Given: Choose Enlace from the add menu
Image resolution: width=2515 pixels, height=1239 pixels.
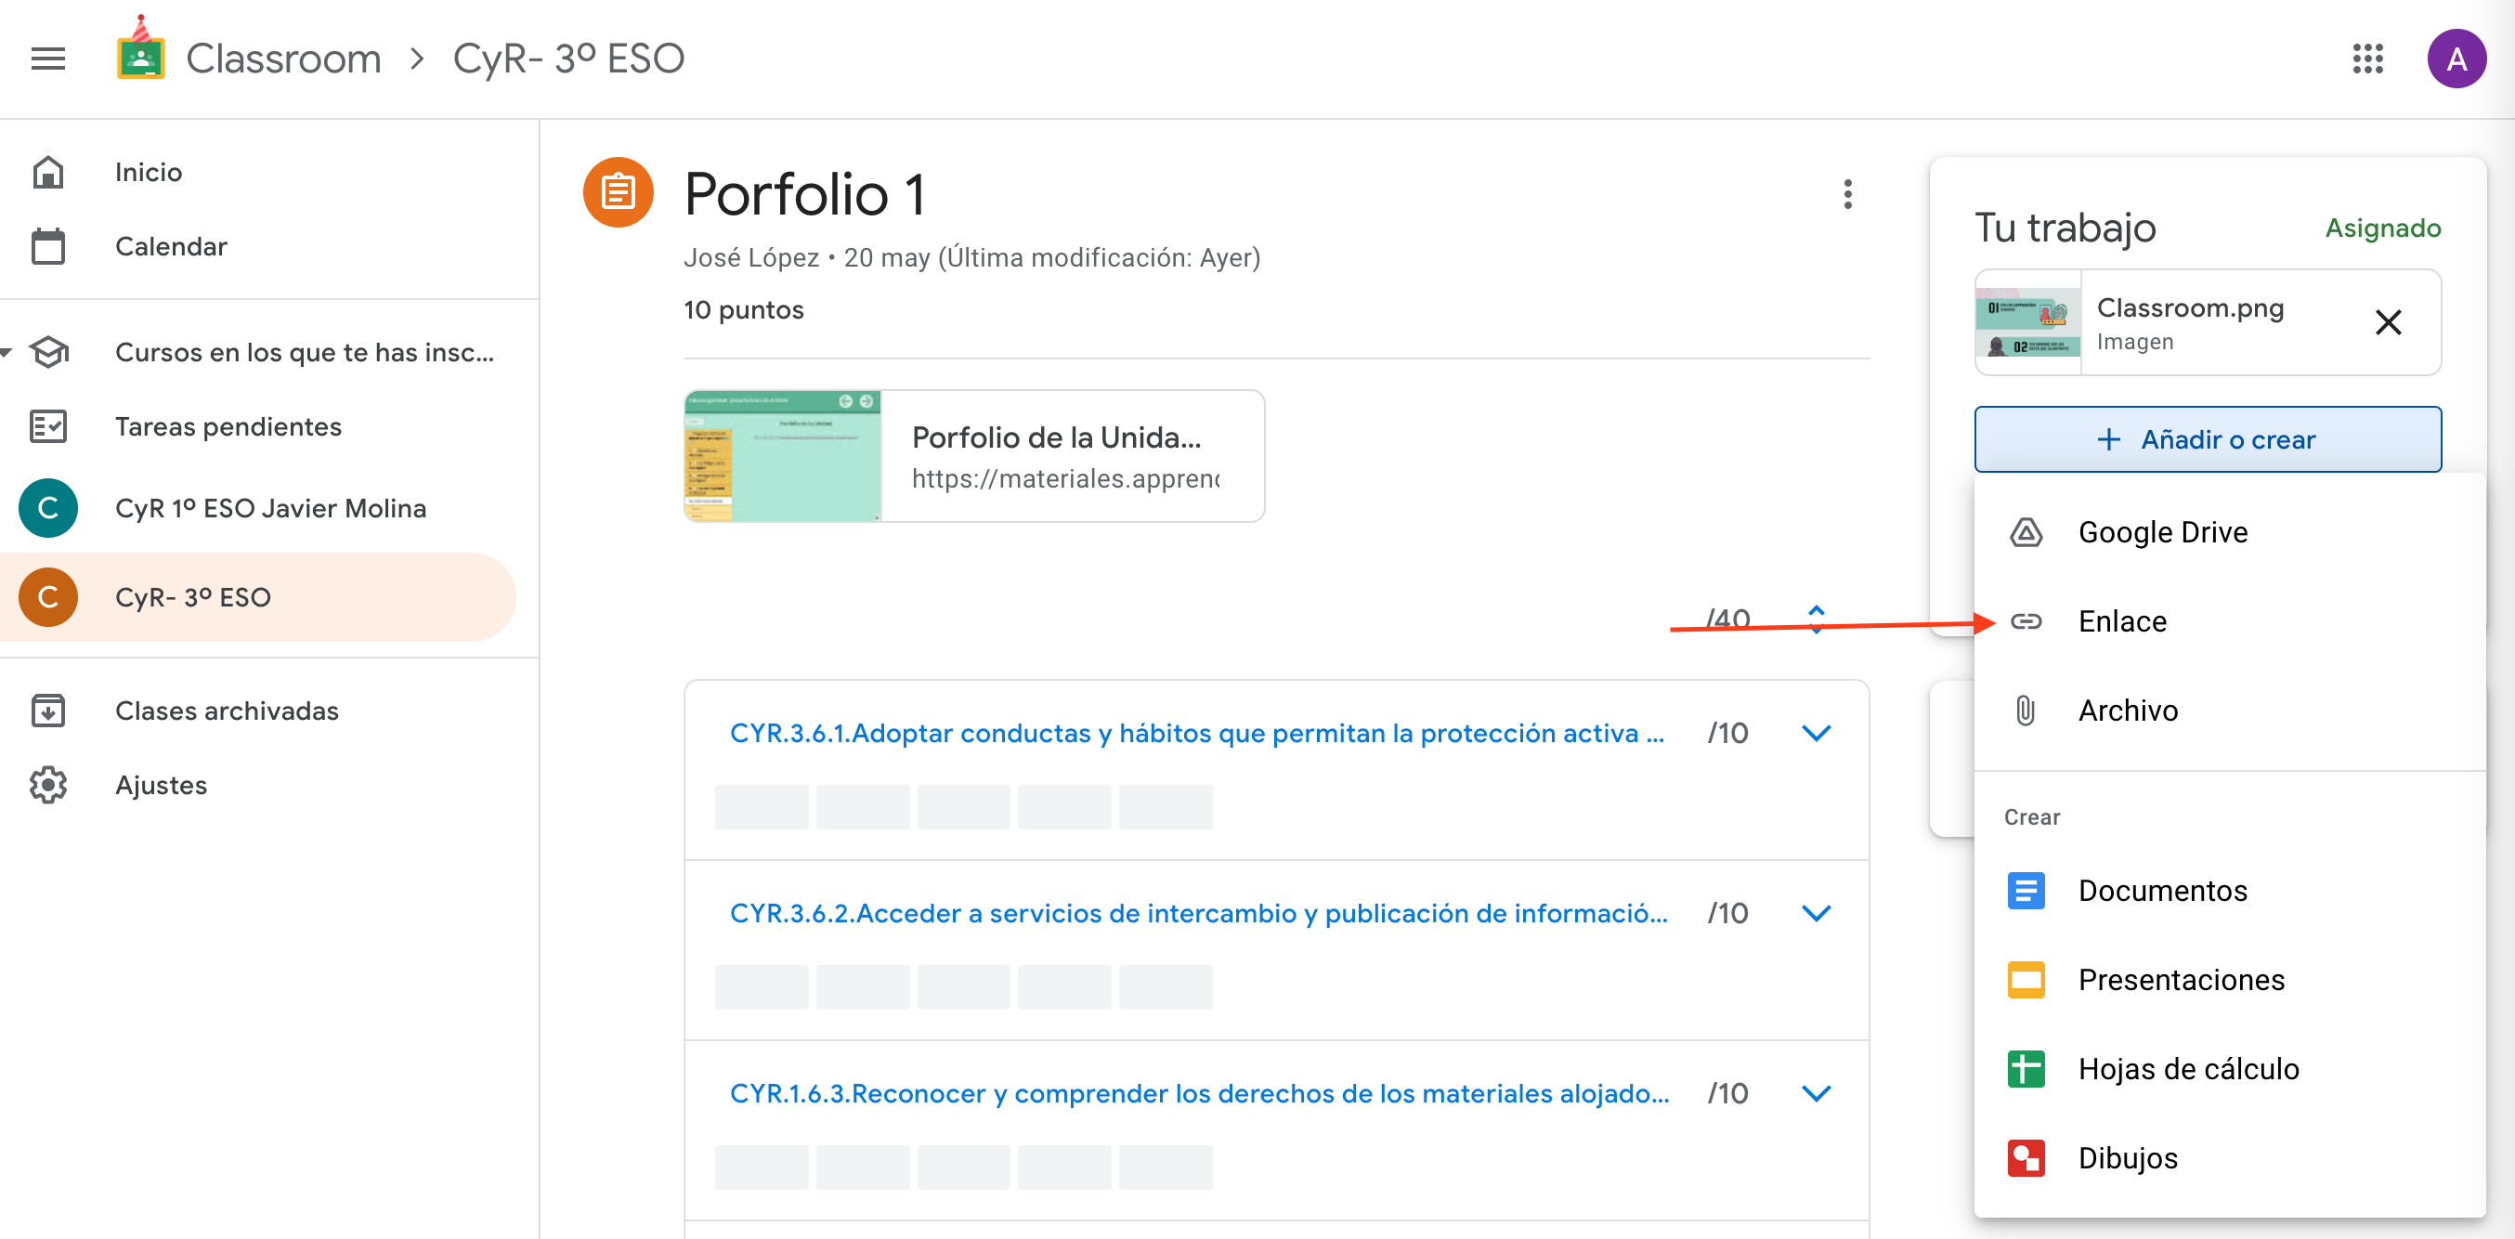Looking at the screenshot, I should click(x=2121, y=621).
